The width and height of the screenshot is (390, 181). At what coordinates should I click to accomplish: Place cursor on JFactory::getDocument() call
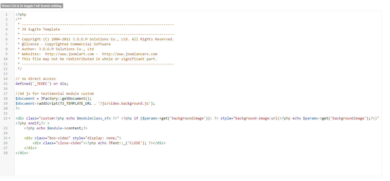click(66, 99)
